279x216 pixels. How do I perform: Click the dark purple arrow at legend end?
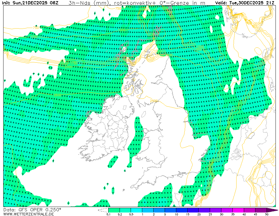(x=272, y=210)
